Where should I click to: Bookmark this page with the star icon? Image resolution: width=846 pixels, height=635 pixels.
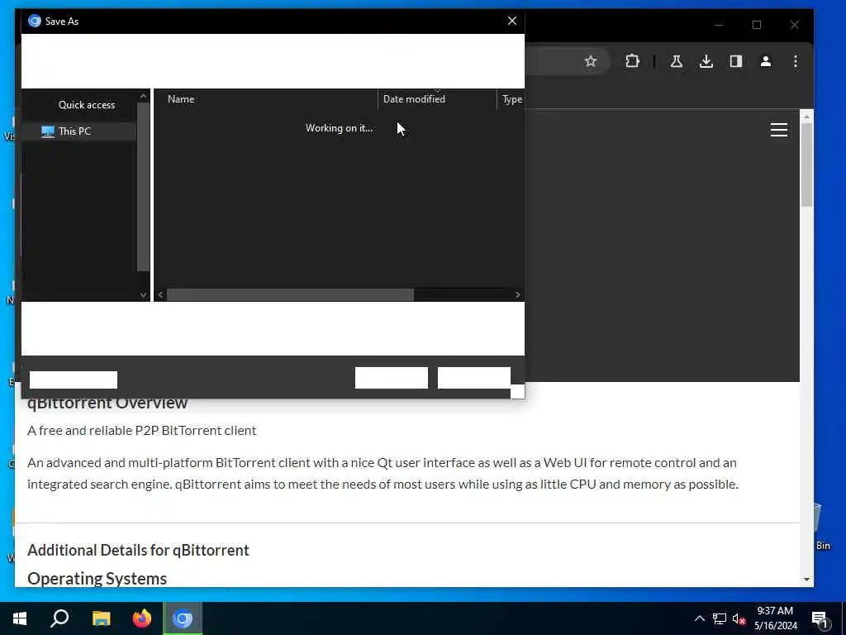591,61
